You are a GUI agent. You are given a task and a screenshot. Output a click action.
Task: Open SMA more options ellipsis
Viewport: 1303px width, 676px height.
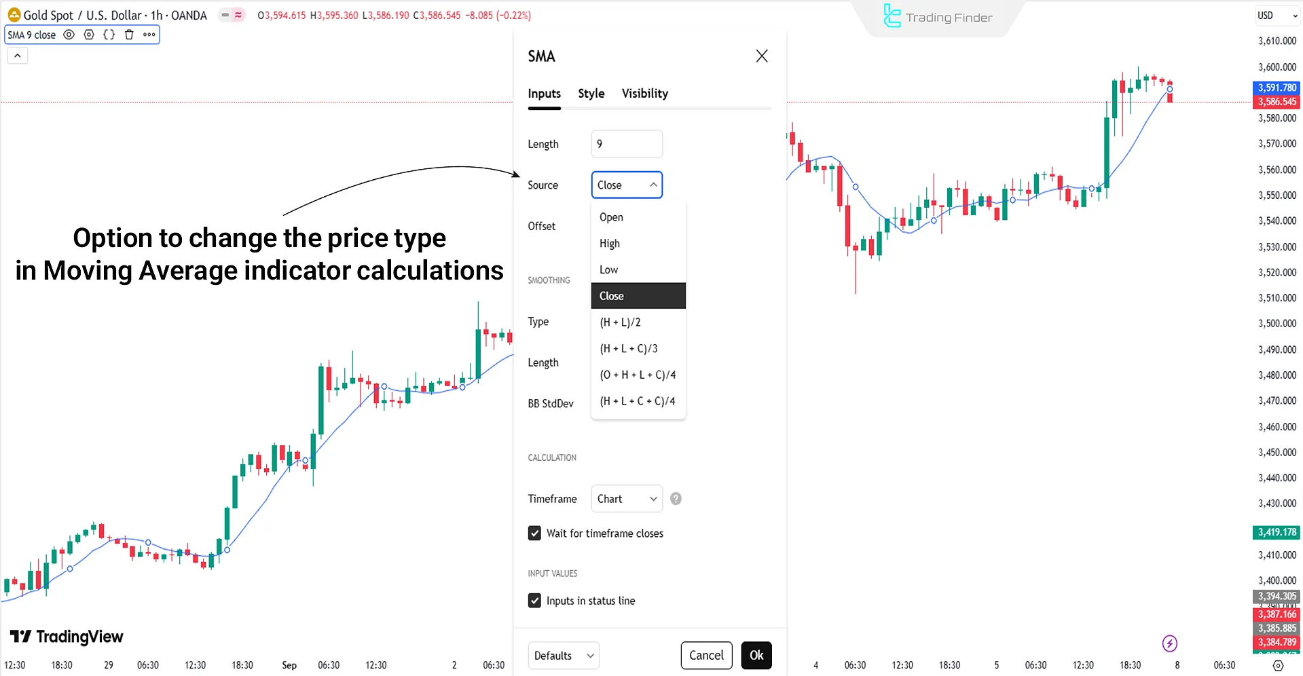[149, 35]
